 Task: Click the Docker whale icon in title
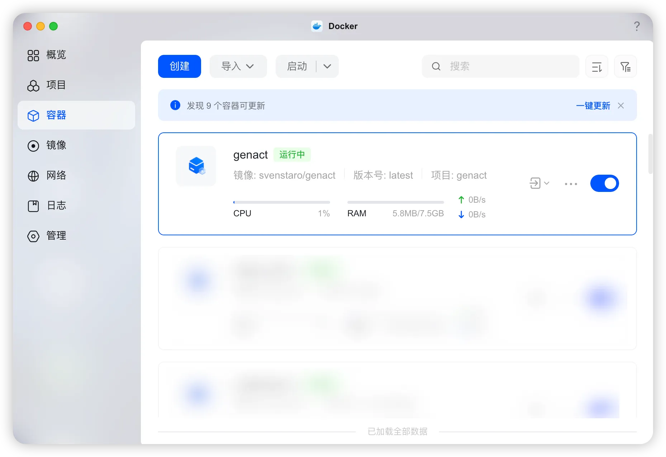pos(317,26)
